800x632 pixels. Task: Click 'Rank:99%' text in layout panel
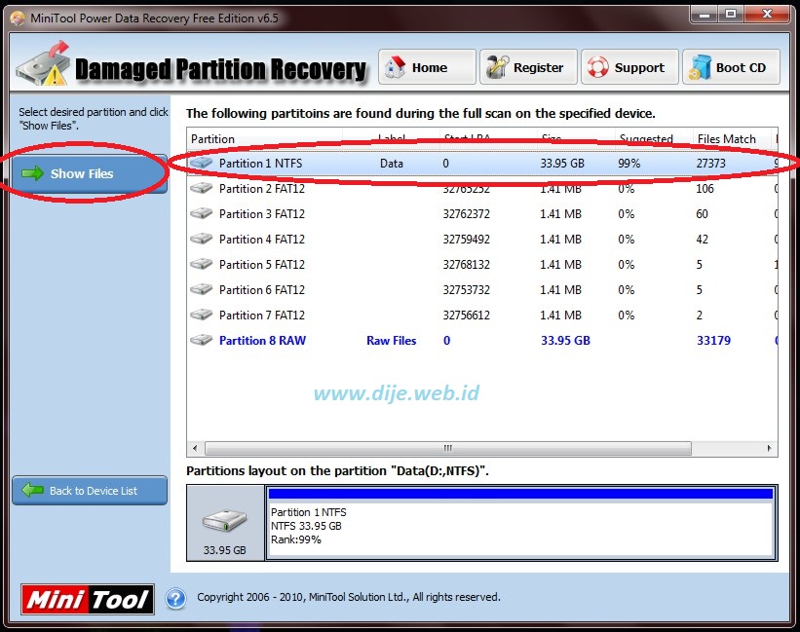296,539
